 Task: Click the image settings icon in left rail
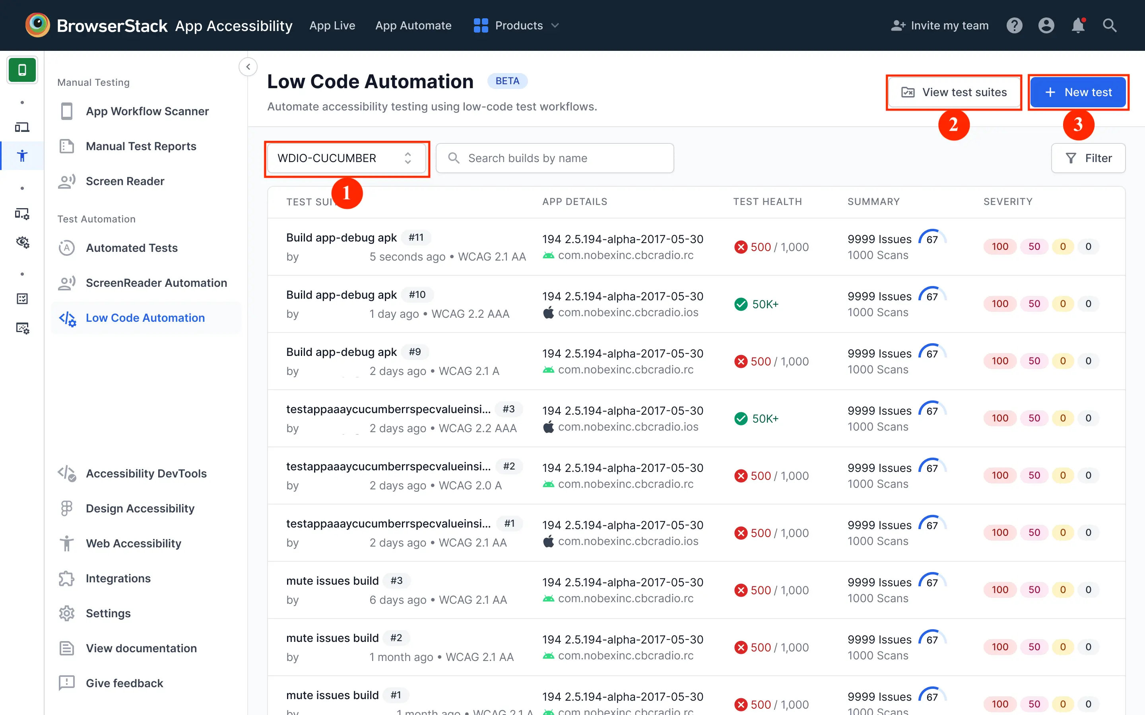22,328
